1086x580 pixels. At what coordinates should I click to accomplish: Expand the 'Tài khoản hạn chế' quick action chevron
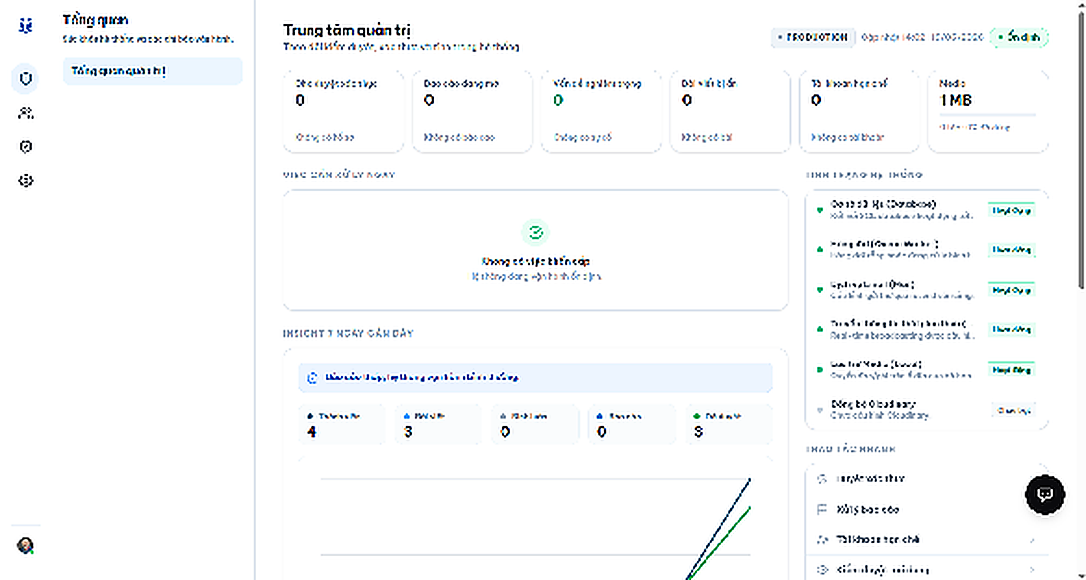coord(1032,540)
